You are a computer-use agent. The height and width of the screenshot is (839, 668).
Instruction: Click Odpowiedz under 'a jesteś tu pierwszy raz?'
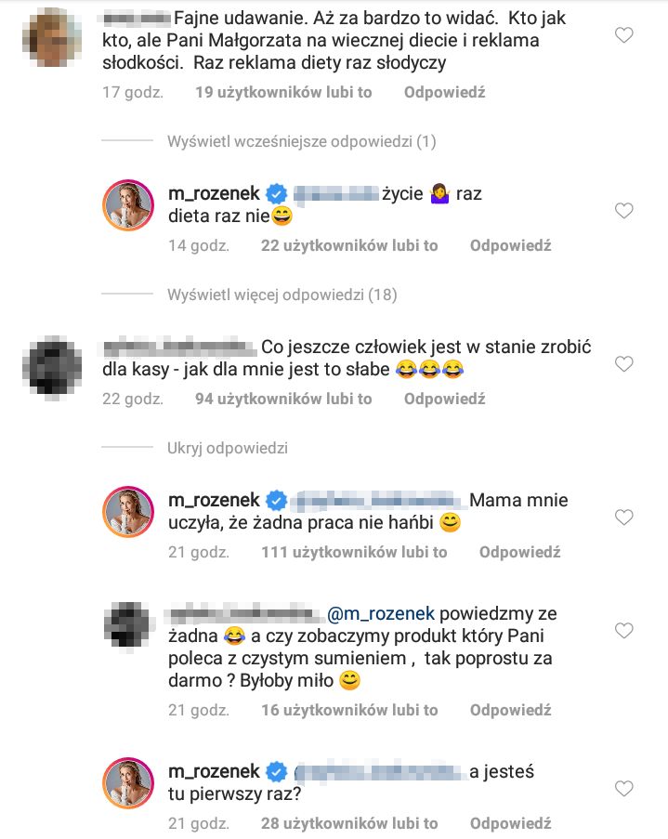[x=510, y=823]
